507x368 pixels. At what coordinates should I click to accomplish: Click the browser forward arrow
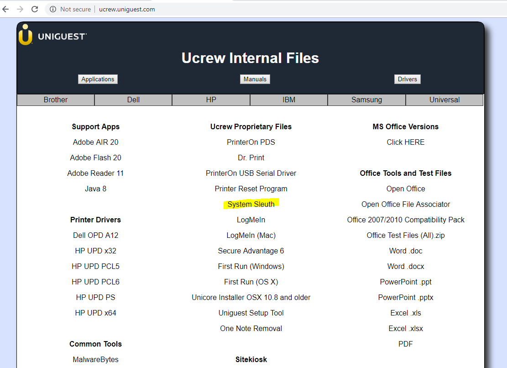20,9
